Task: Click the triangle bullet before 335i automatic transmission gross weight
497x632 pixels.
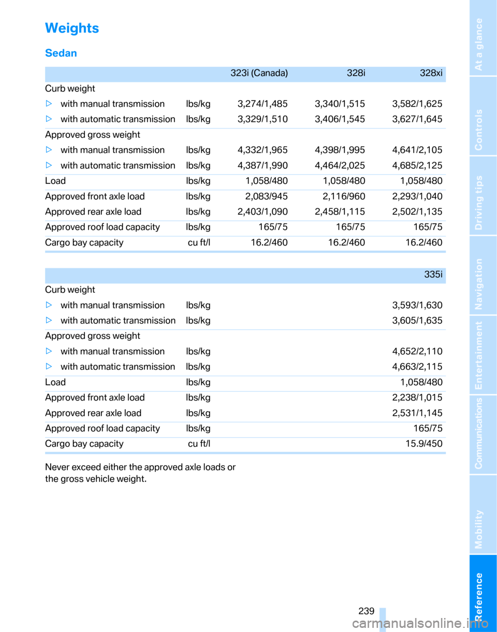Action: tap(48, 367)
